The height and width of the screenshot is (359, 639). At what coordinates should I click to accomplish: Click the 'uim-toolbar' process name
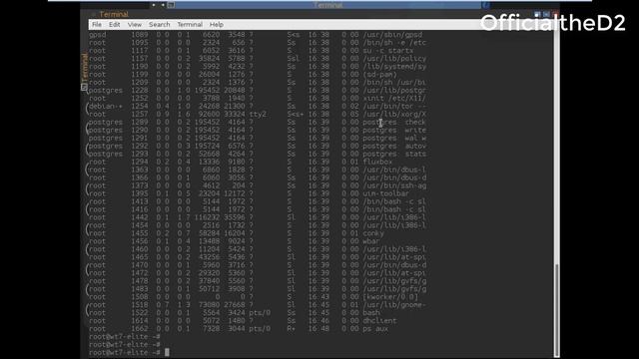[x=386, y=193]
